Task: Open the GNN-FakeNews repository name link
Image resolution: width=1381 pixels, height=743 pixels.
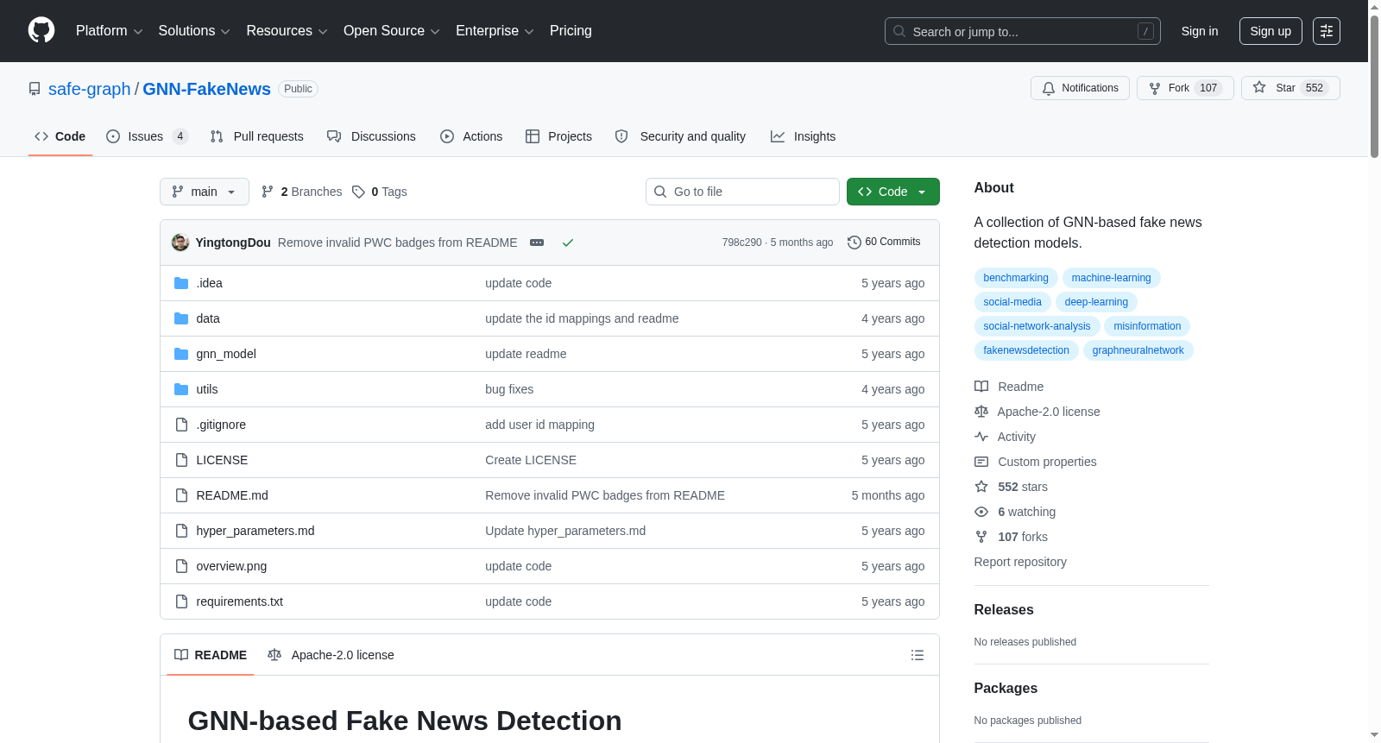Action: (x=206, y=89)
